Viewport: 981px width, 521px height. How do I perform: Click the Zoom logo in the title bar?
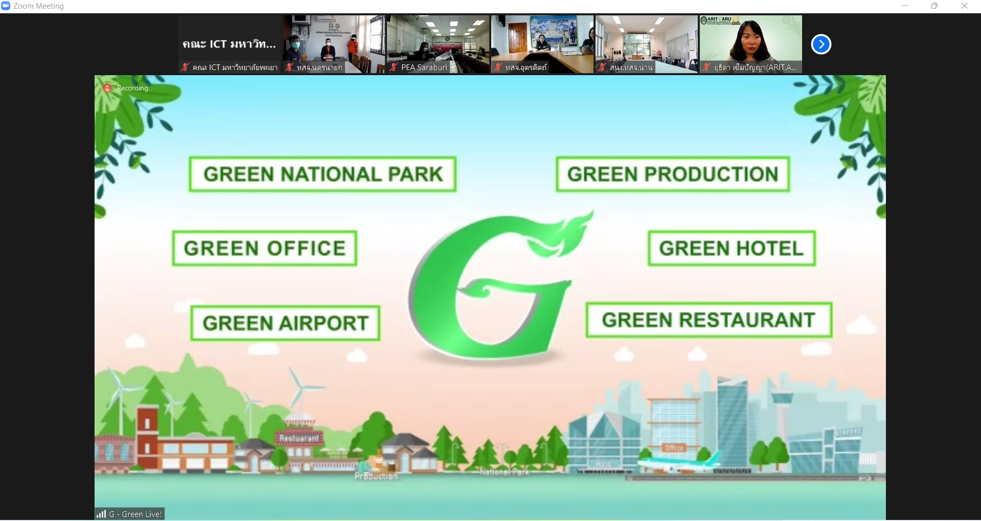(x=6, y=6)
